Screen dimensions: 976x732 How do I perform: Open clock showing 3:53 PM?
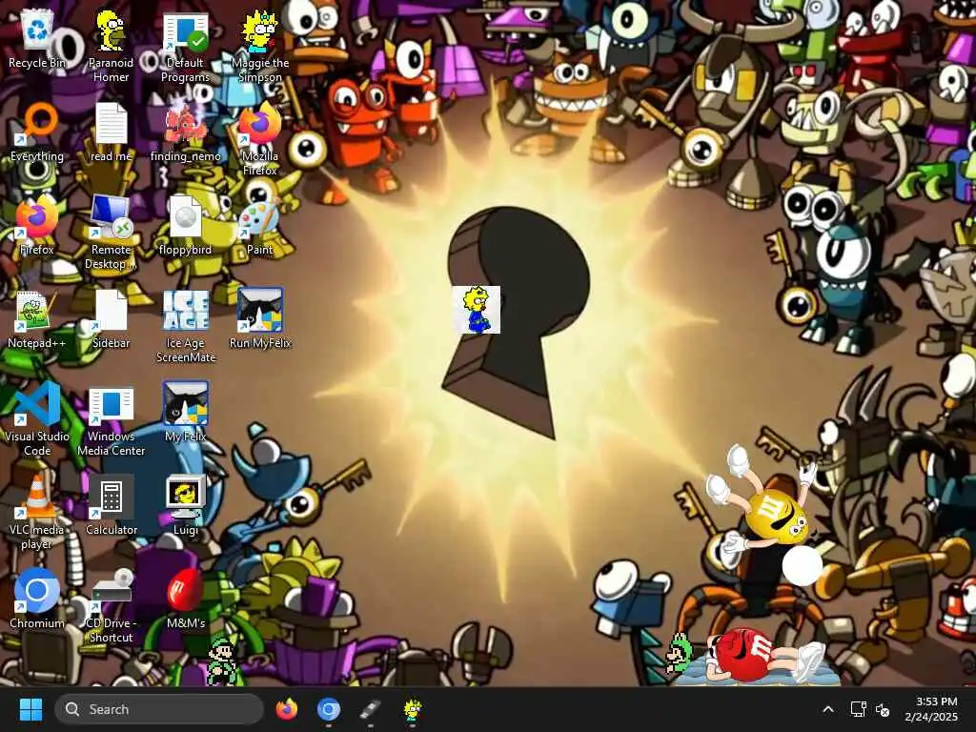931,709
